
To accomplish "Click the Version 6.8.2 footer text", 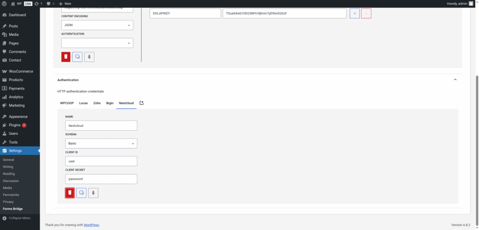I will 461,225.
